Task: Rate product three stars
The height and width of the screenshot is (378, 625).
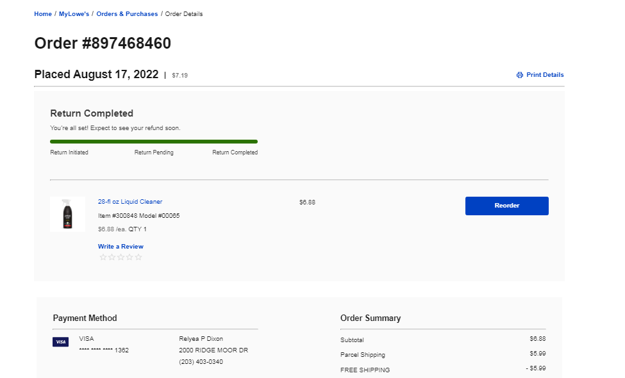Action: point(121,258)
